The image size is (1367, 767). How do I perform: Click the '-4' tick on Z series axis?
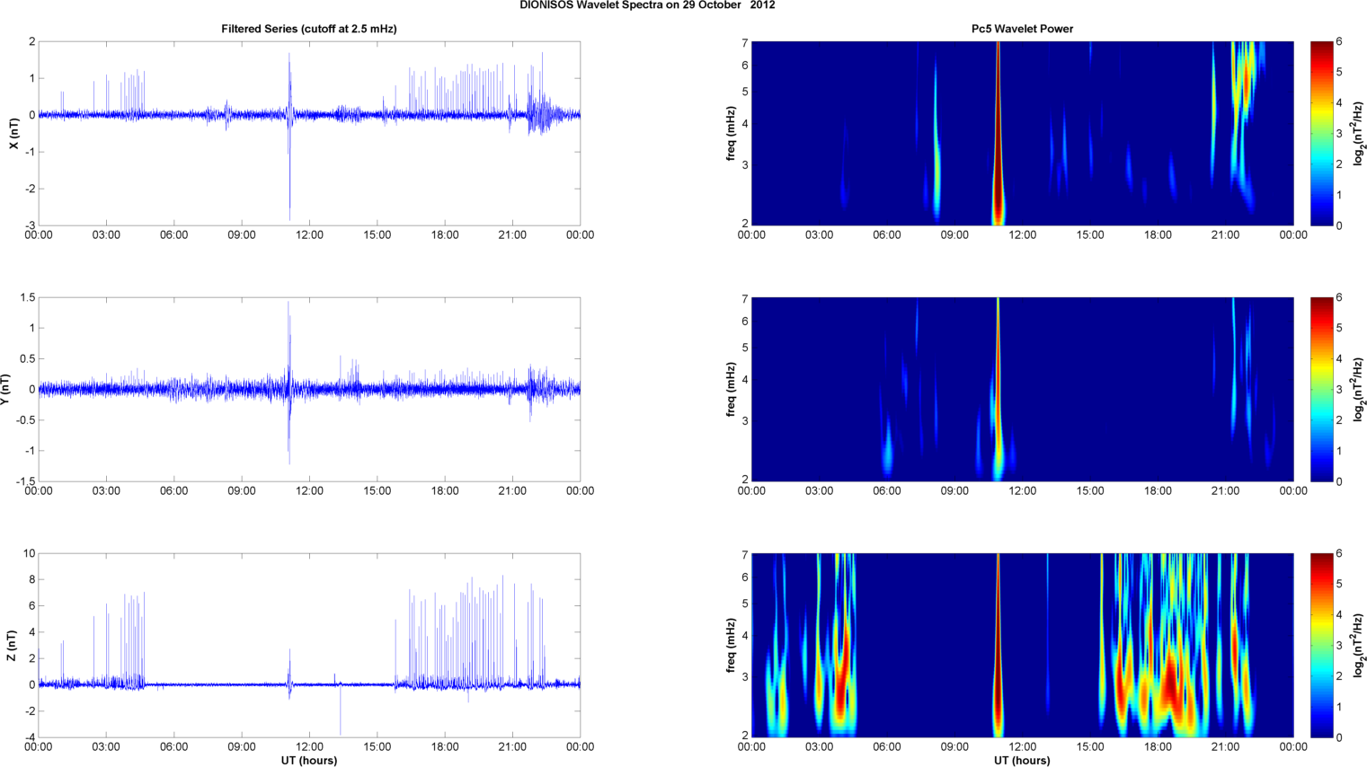click(30, 737)
